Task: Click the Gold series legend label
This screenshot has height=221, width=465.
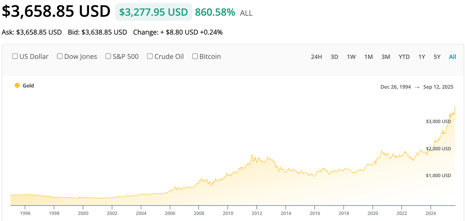Action: tap(28, 86)
